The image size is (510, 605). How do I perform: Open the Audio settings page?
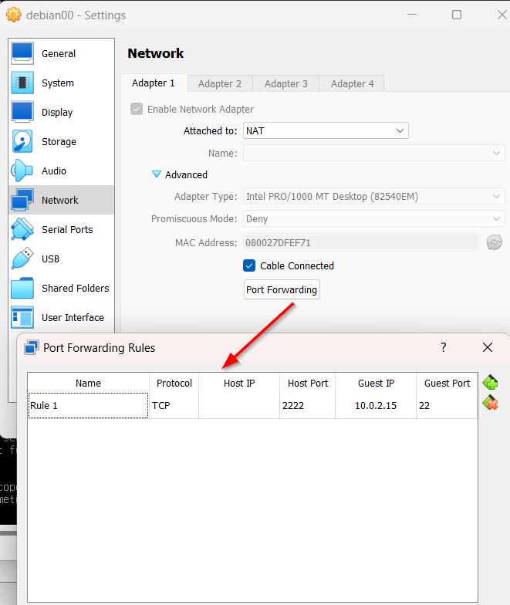53,171
